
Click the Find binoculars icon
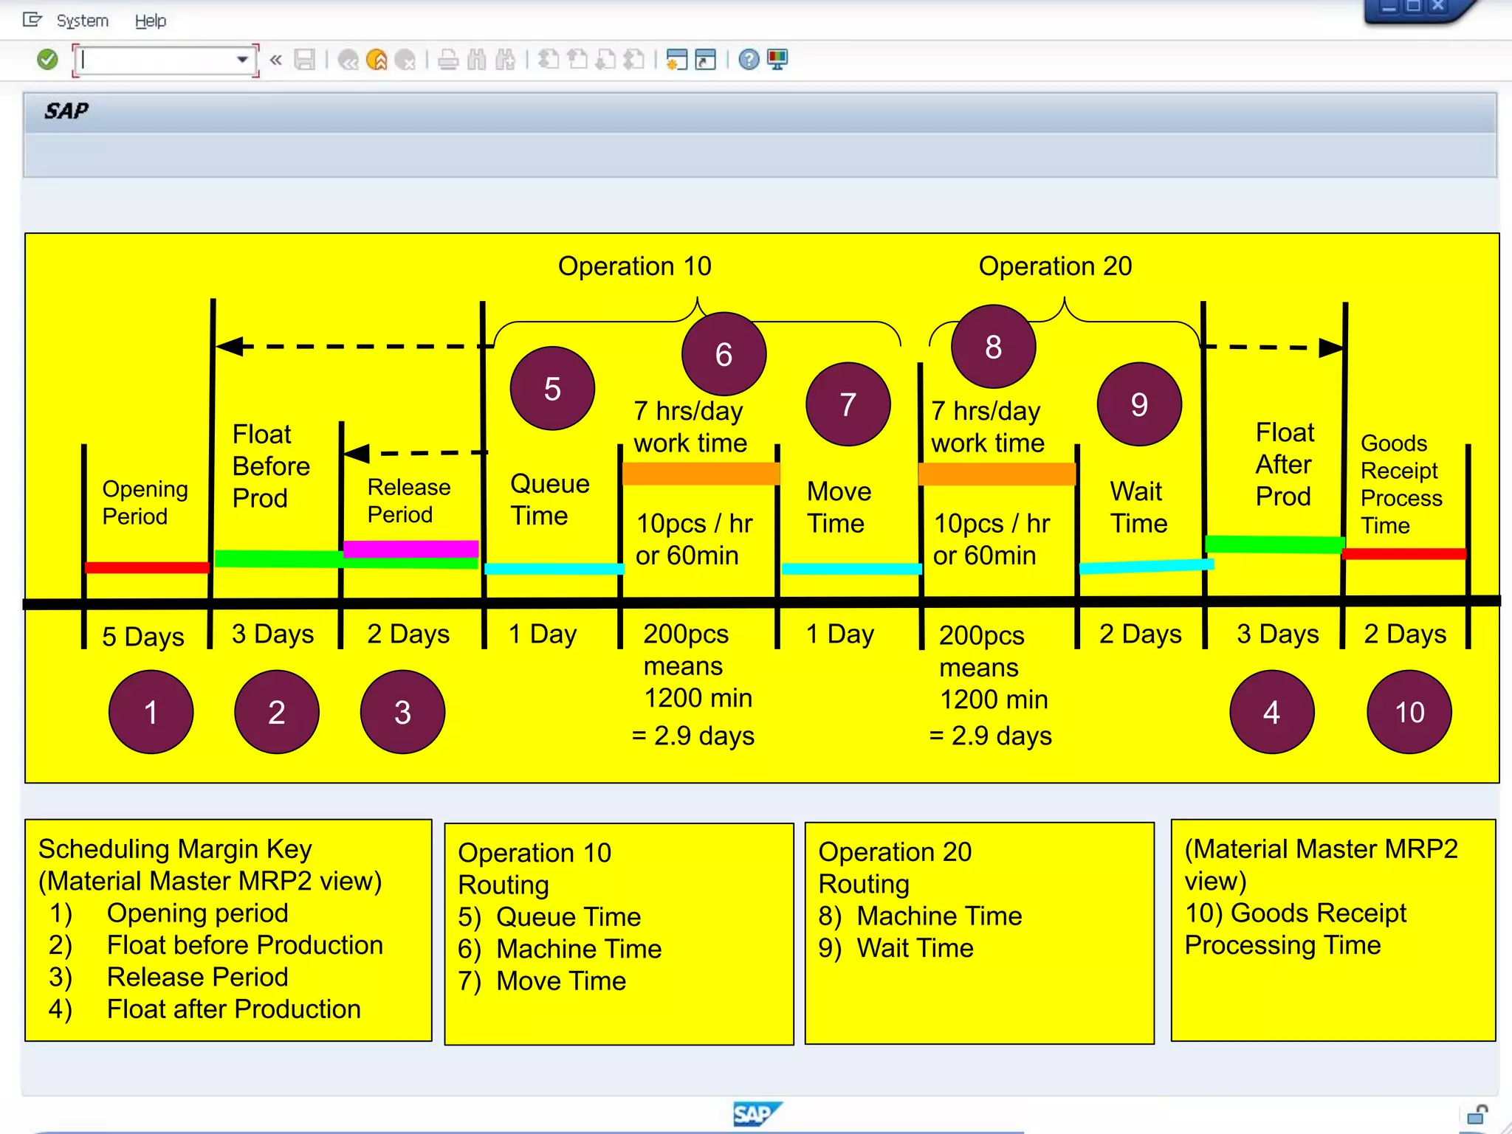pos(477,59)
